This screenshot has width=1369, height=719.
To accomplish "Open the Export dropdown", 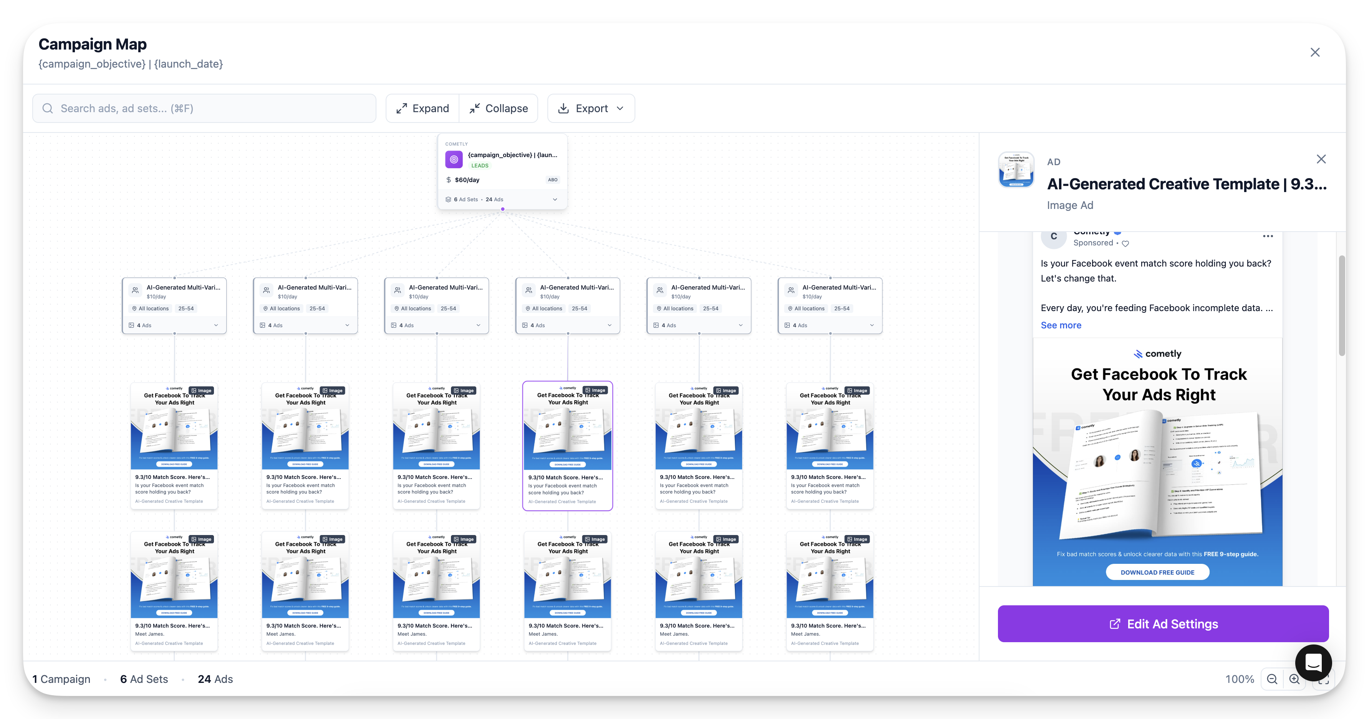I will pos(590,108).
